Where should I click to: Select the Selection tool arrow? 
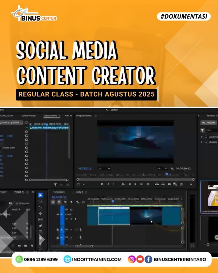pos(40,195)
